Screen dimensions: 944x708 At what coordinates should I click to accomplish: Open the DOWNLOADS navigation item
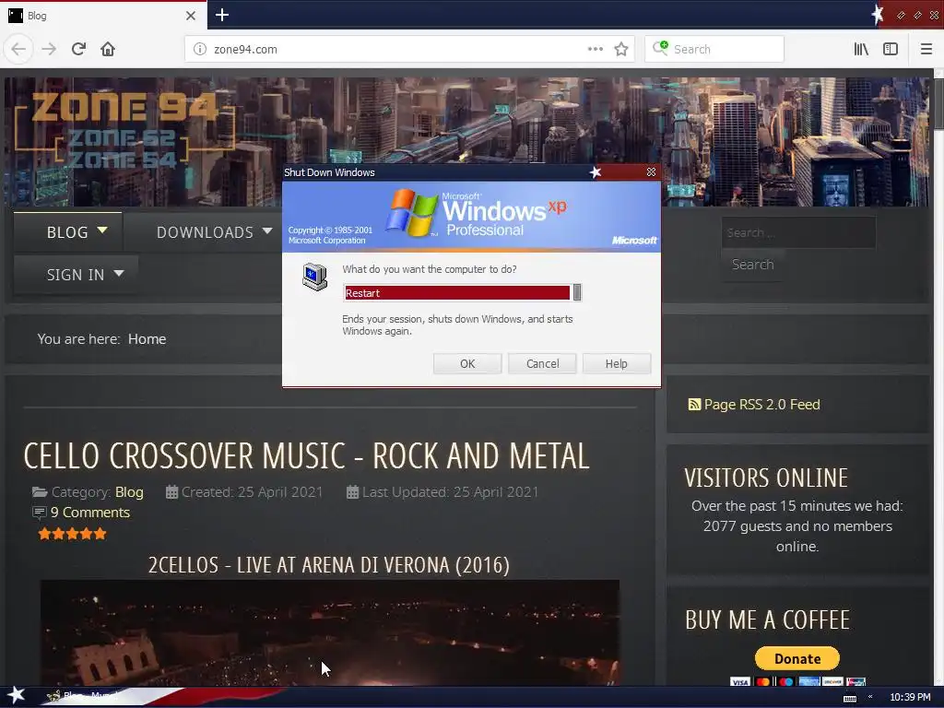(x=205, y=232)
